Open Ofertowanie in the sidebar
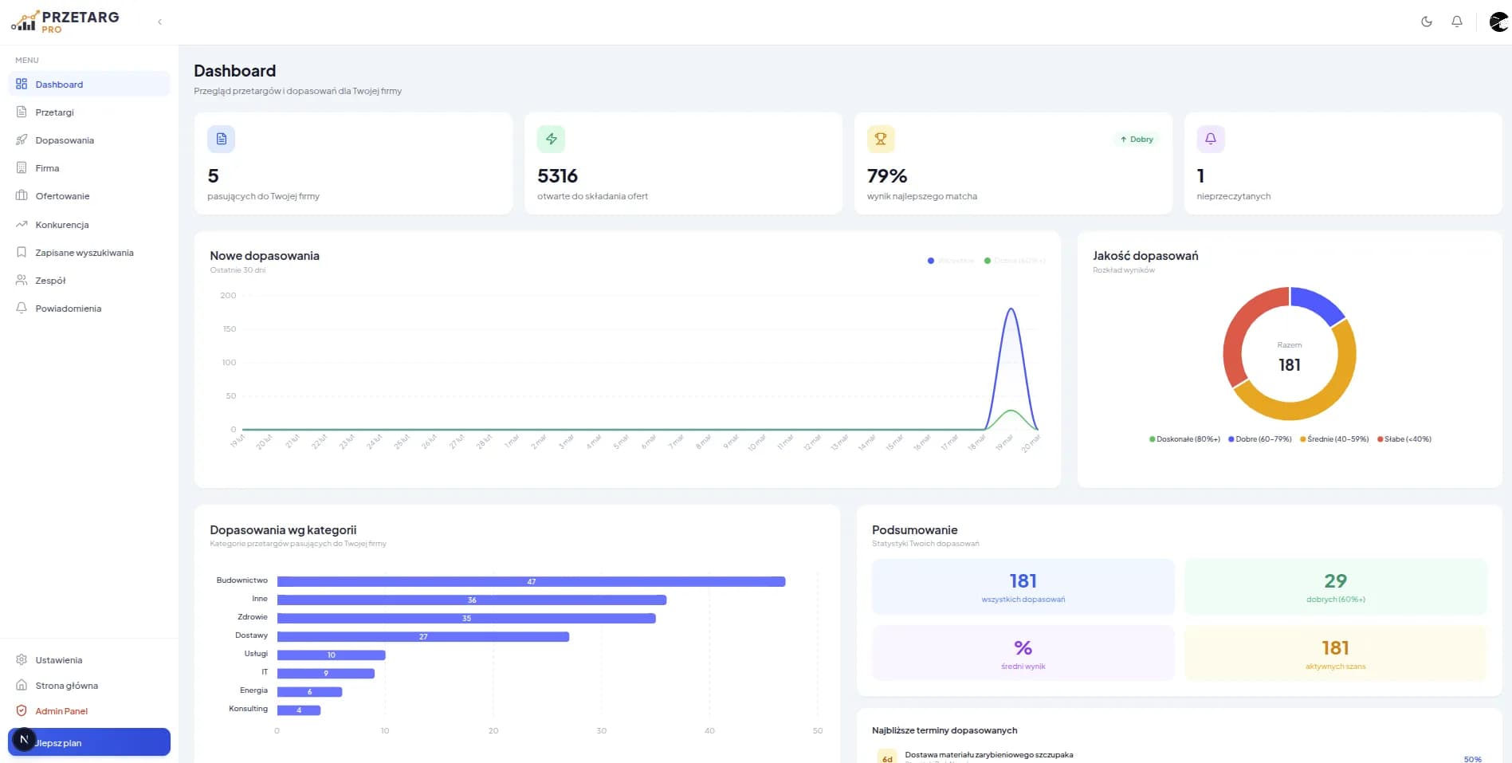The width and height of the screenshot is (1512, 763). pyautogui.click(x=62, y=195)
